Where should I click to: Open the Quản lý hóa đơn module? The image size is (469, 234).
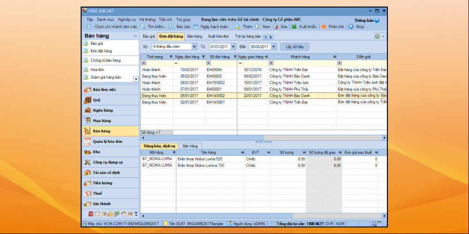pyautogui.click(x=111, y=141)
